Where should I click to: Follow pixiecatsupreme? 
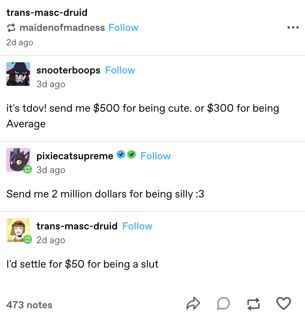point(155,156)
